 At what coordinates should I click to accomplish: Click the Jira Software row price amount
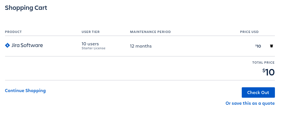tap(258, 46)
